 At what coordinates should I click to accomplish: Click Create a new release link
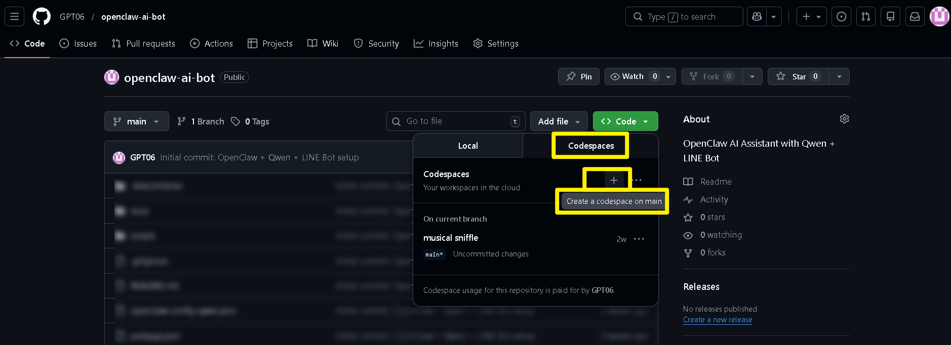718,320
